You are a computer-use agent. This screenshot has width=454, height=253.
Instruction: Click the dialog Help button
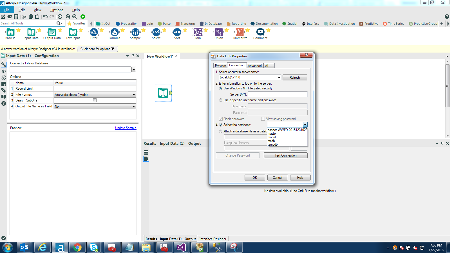300,178
